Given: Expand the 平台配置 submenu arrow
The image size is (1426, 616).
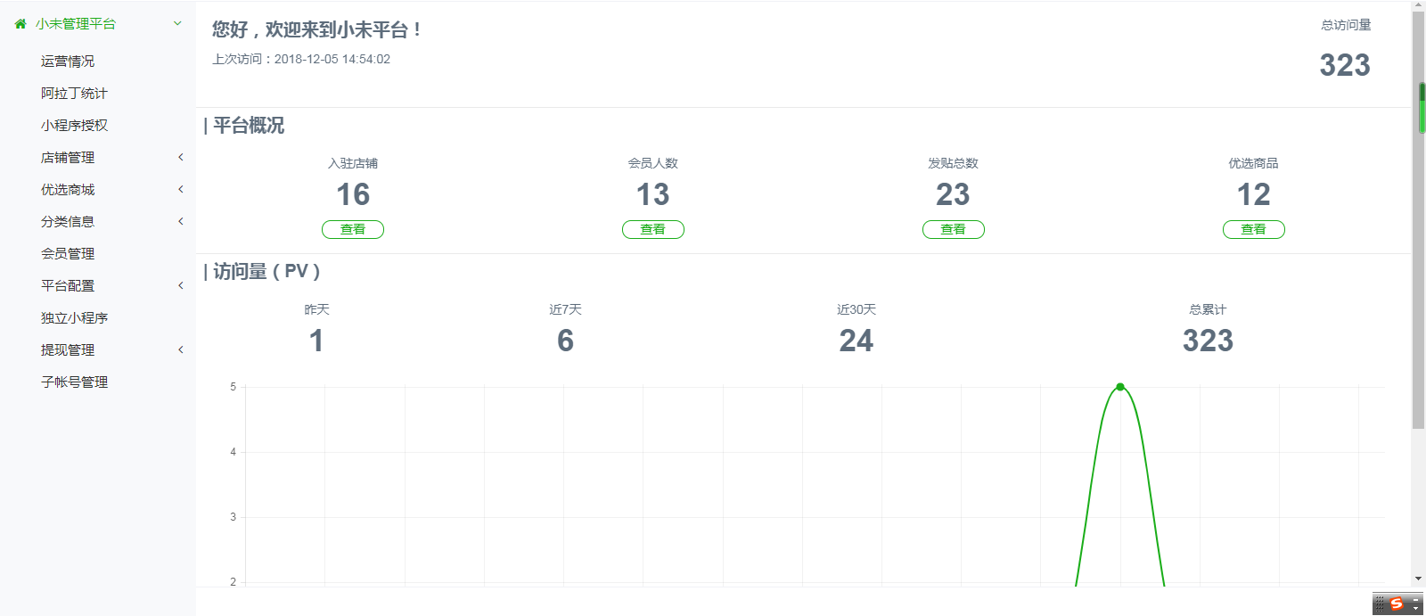Looking at the screenshot, I should tap(180, 286).
